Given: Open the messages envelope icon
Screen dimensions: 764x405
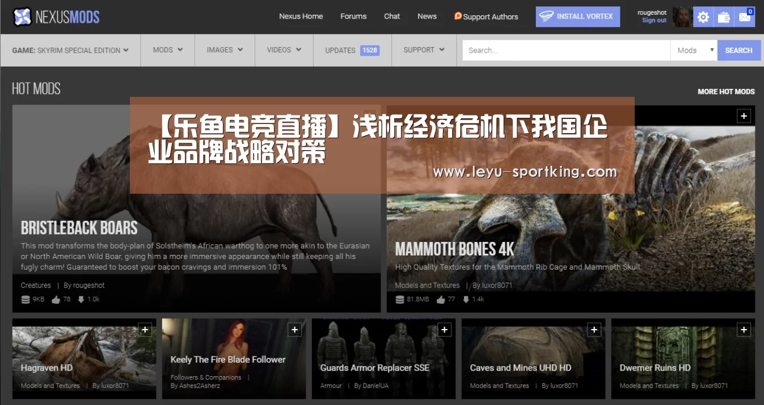Looking at the screenshot, I should [x=744, y=17].
